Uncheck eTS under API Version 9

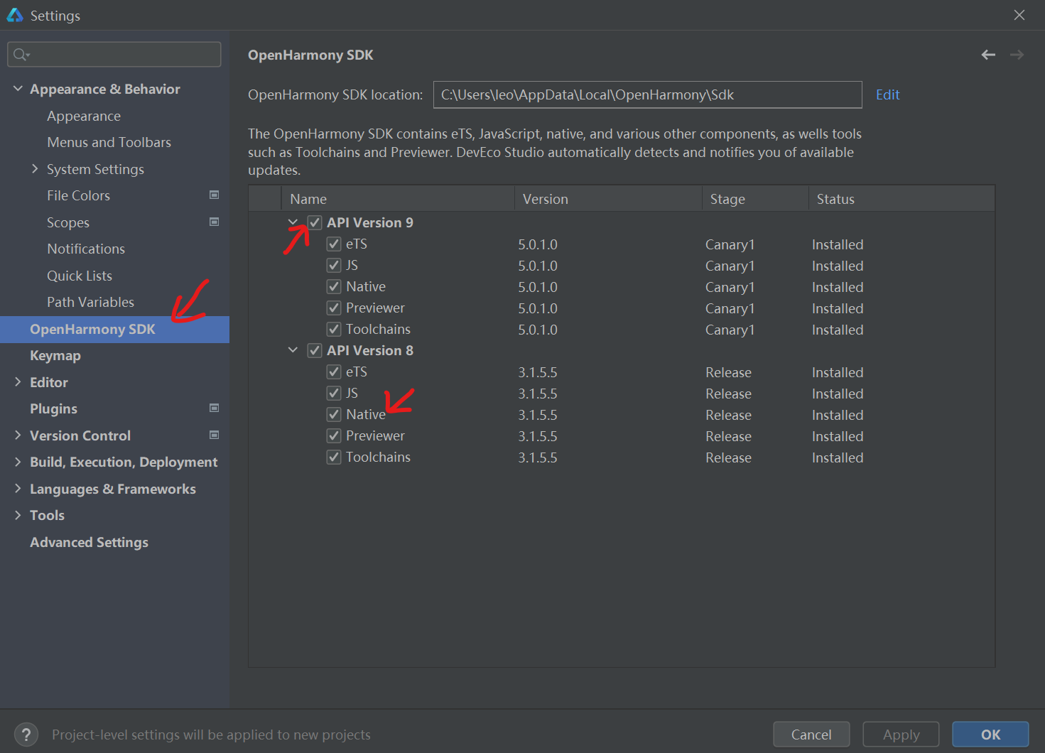(x=334, y=244)
